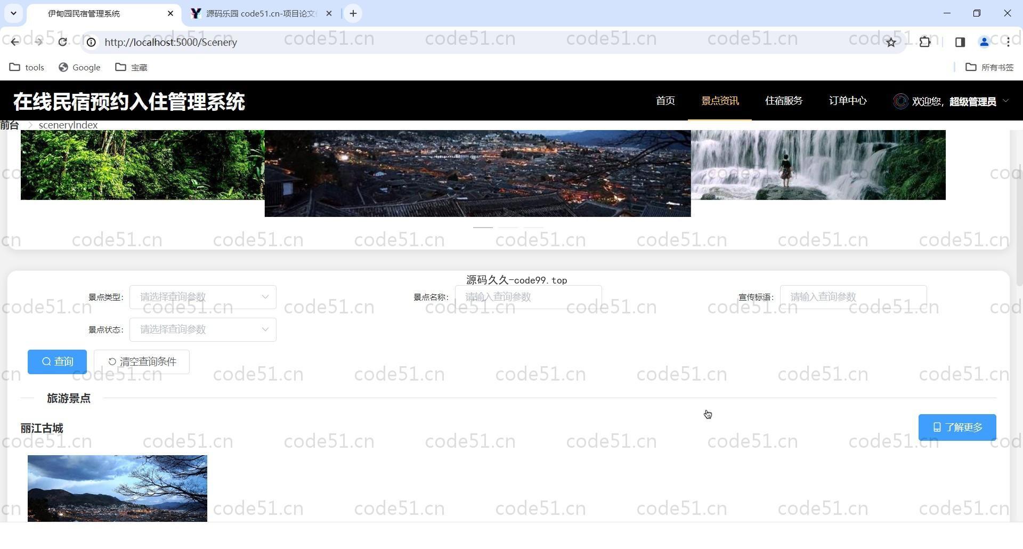Screen dimensions: 1023x549
Task: Click the user avatar icon beside 欢迎您
Action: pos(900,101)
